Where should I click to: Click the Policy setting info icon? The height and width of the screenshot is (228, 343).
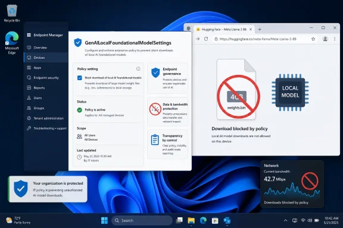[x=138, y=69]
